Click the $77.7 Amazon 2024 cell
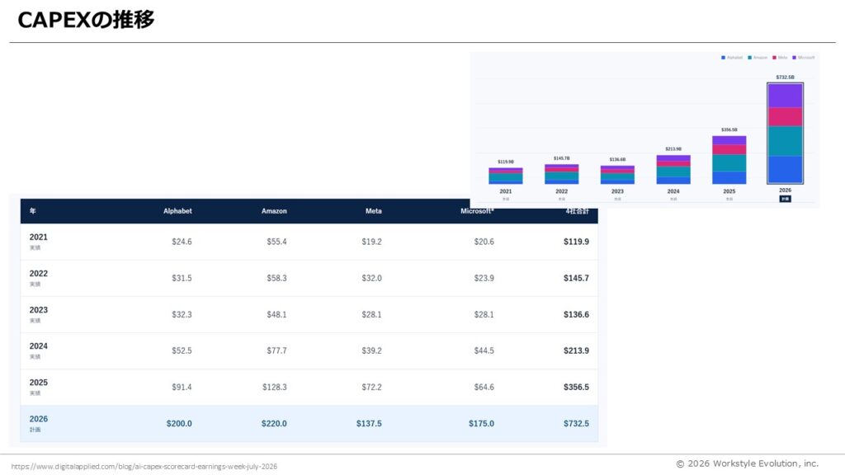 coord(276,350)
